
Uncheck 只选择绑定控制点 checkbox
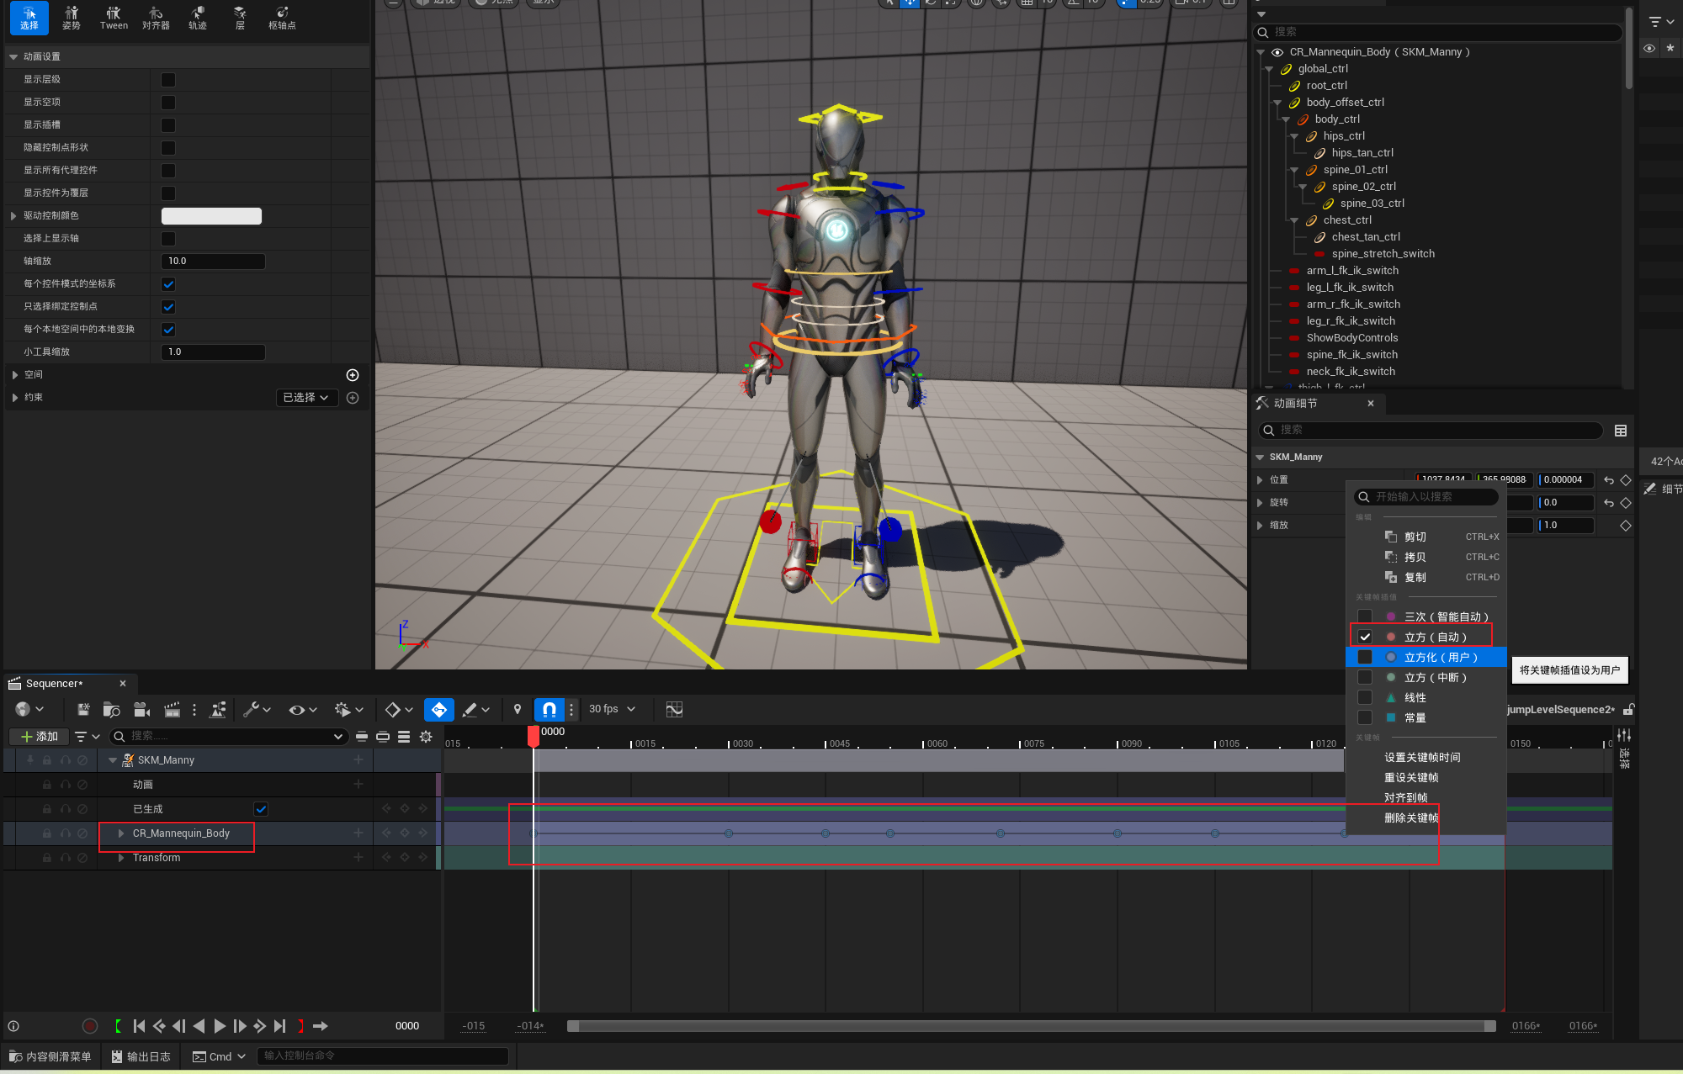pyautogui.click(x=168, y=307)
